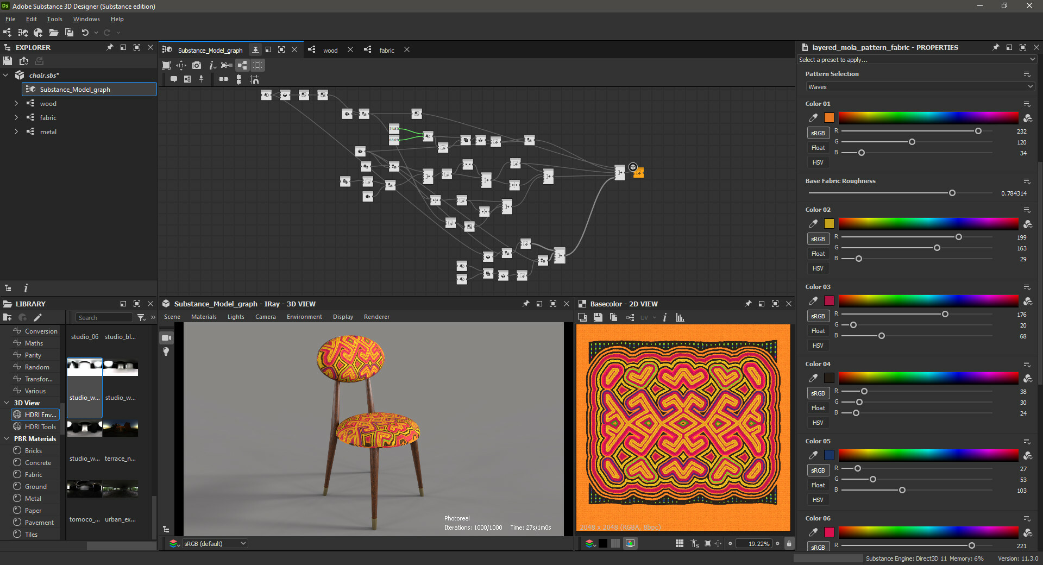The image size is (1043, 565).
Task: Switch to the fabric graph tab
Action: [386, 50]
